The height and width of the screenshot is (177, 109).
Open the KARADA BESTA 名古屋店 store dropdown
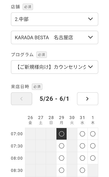pos(54,38)
